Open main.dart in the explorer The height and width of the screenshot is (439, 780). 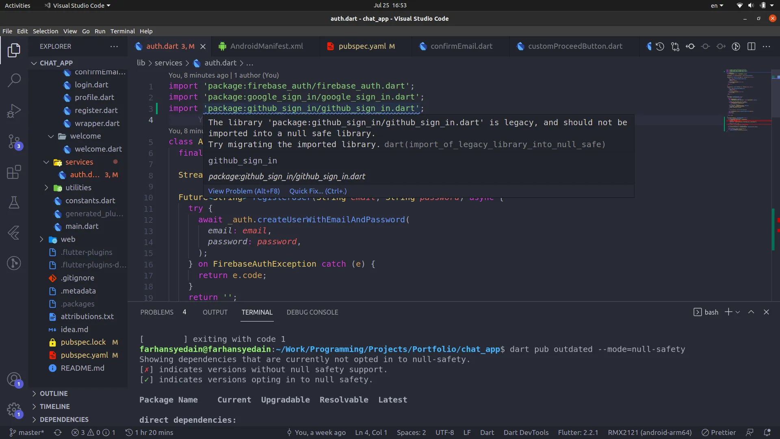(82, 226)
